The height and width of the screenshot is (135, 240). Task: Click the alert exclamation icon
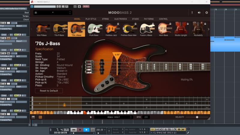pyautogui.click(x=192, y=13)
